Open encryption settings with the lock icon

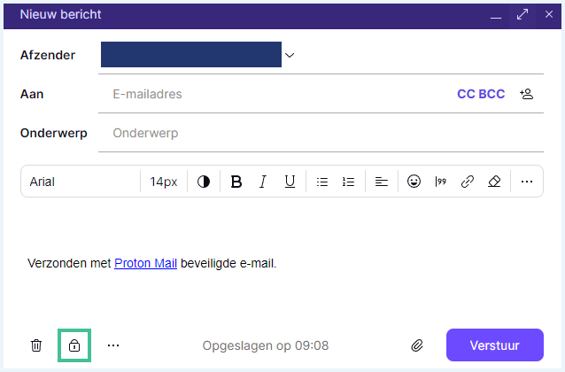click(x=74, y=345)
